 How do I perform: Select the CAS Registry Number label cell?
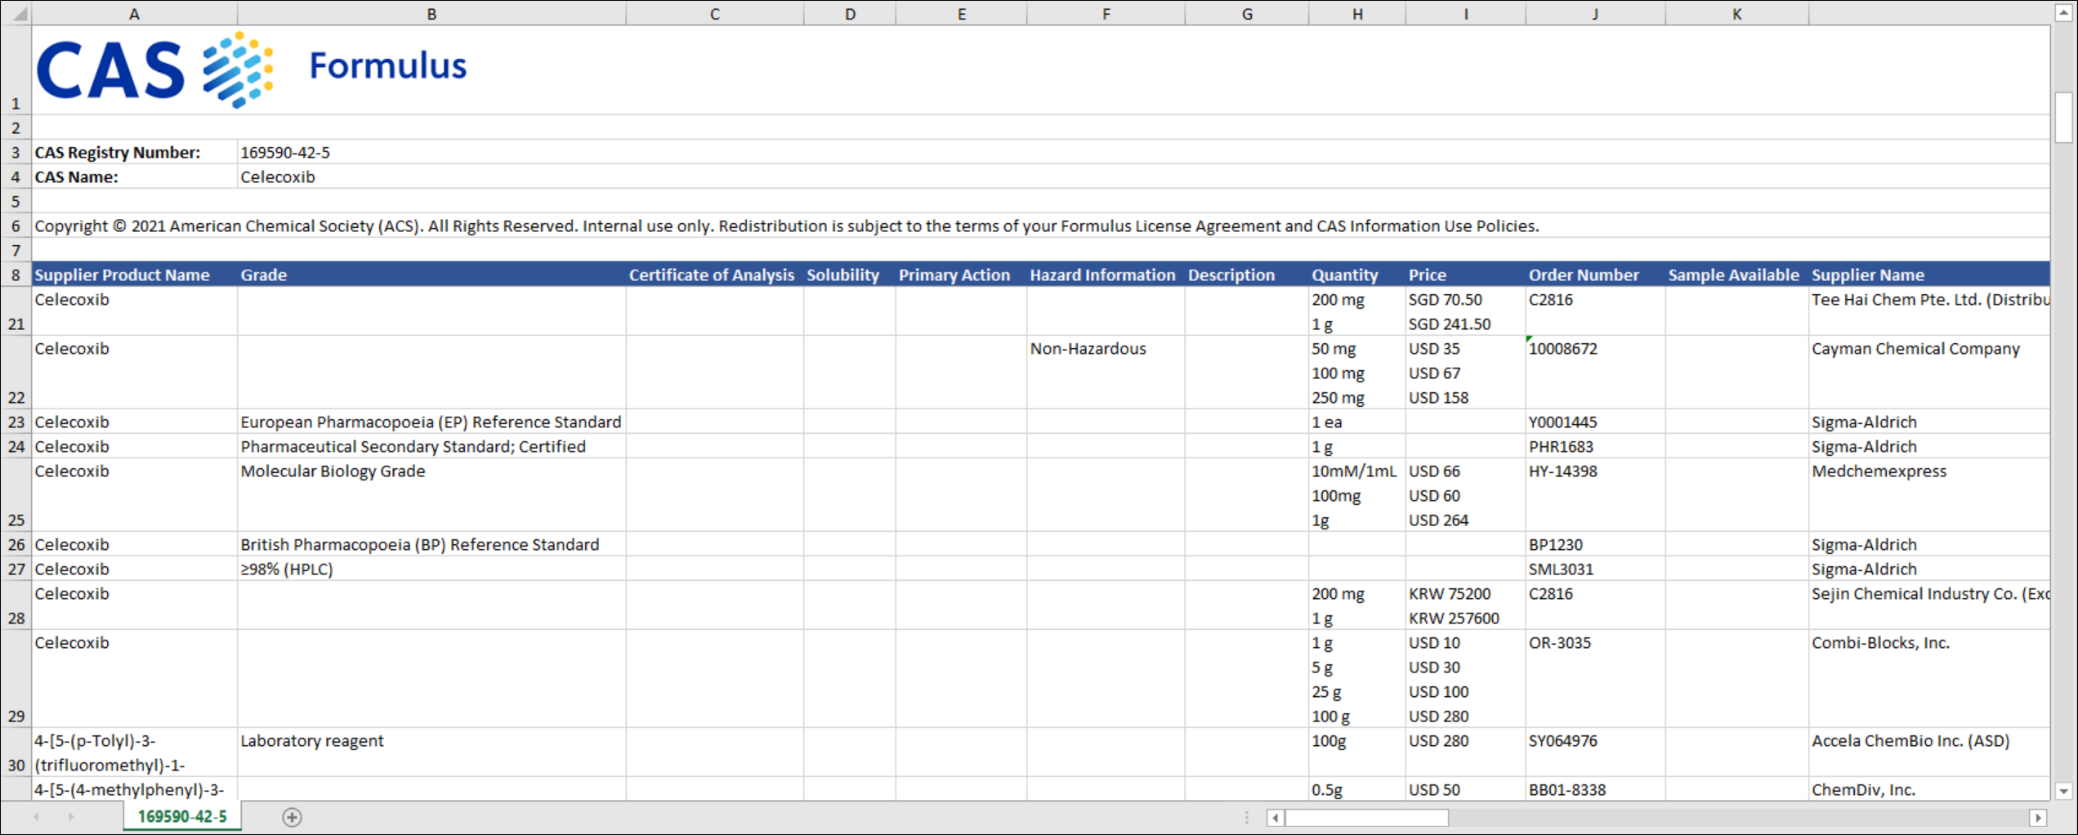pyautogui.click(x=135, y=152)
